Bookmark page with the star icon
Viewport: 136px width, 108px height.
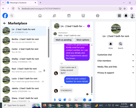pyautogui.click(x=125, y=9)
